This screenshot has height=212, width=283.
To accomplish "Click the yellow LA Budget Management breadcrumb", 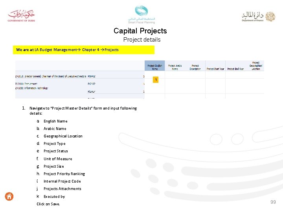I will (x=84, y=50).
